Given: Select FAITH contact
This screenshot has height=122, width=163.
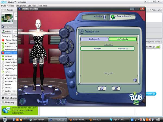Looking at the screenshot, I should pos(9,88).
